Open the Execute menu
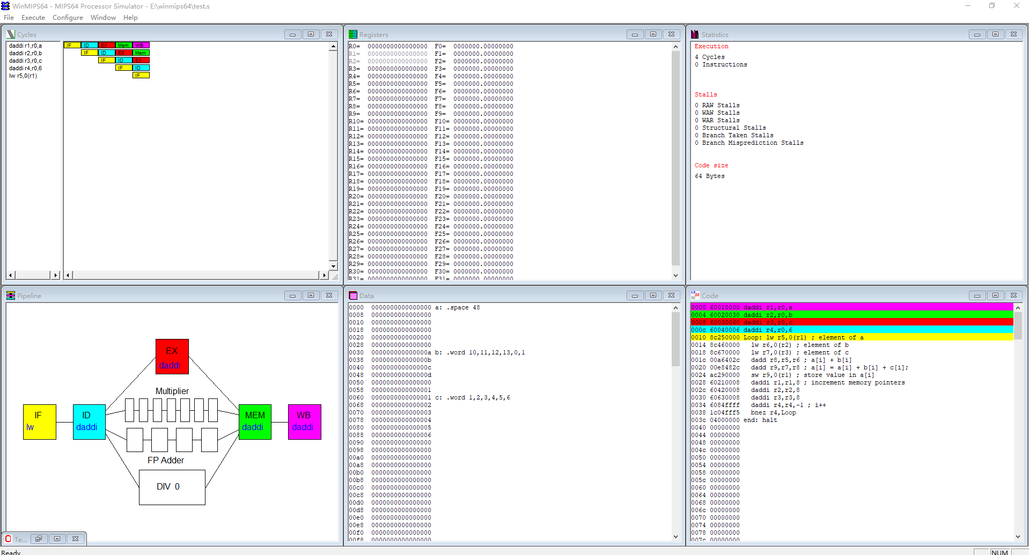Screen dimensions: 1029x555 pos(33,17)
